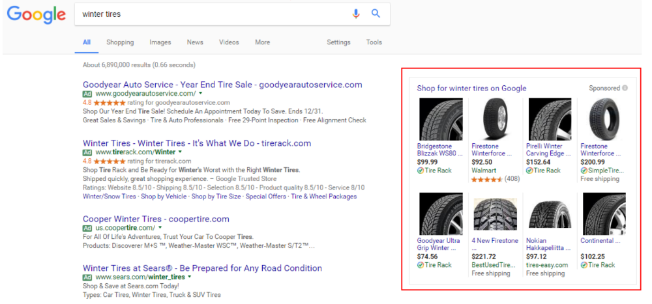Viewport: 652px width, 304px height.
Task: Select the All results tab
Action: click(87, 42)
